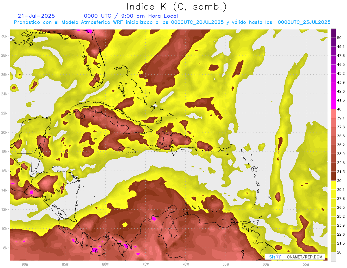
Task: Click the '80W' longitude label
Action: coord(105,264)
